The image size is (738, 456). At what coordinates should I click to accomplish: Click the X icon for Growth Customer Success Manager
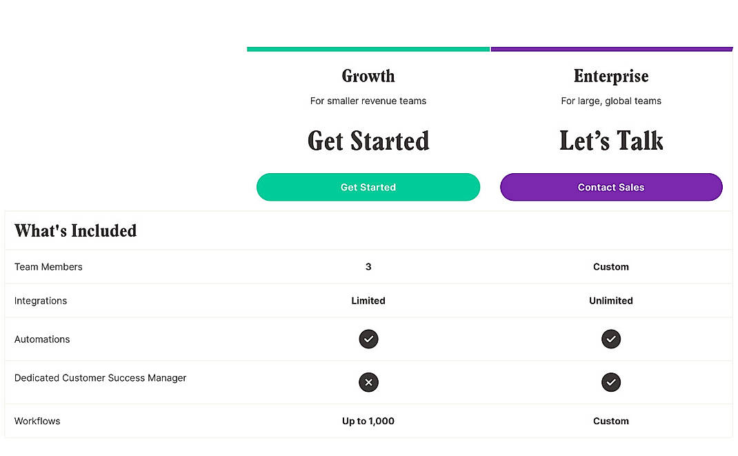coord(368,382)
